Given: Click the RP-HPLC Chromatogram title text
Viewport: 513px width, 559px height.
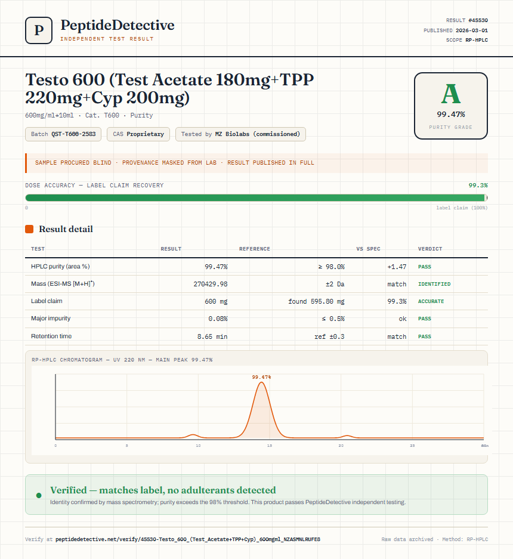Looking at the screenshot, I should (122, 360).
